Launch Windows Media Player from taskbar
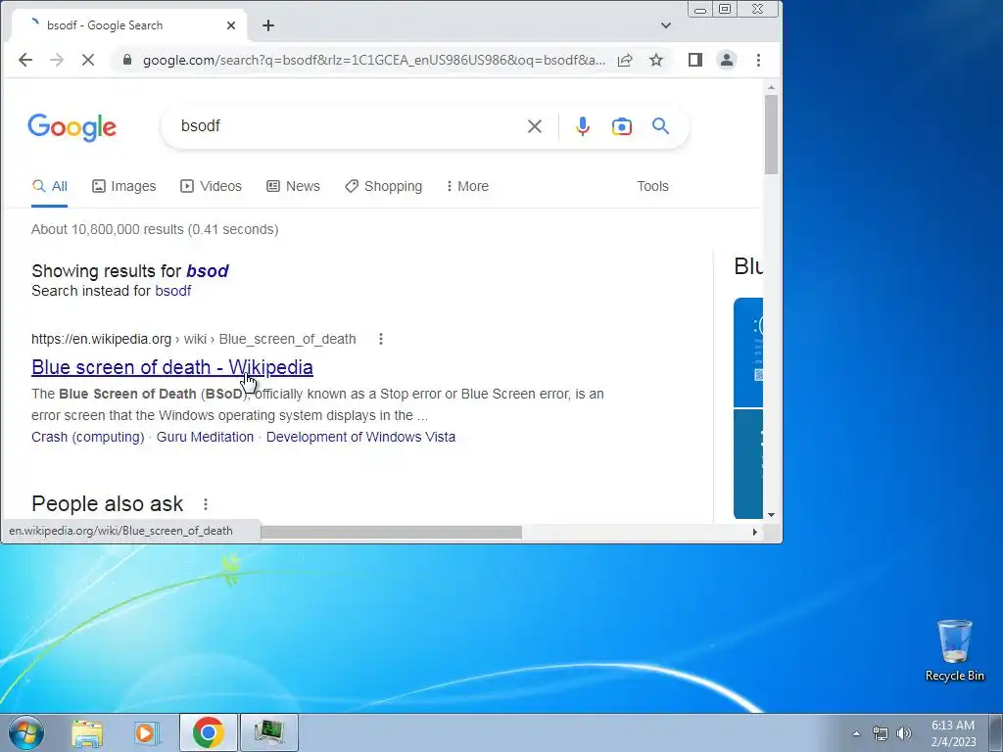This screenshot has height=752, width=1003. (x=147, y=732)
